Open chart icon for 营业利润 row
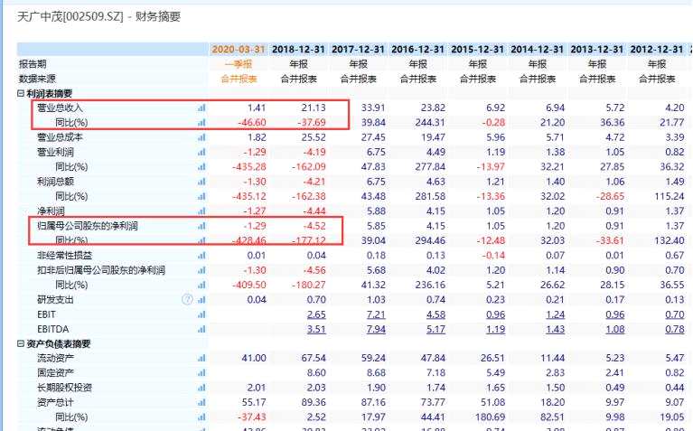Image resolution: width=693 pixels, height=431 pixels. point(201,152)
